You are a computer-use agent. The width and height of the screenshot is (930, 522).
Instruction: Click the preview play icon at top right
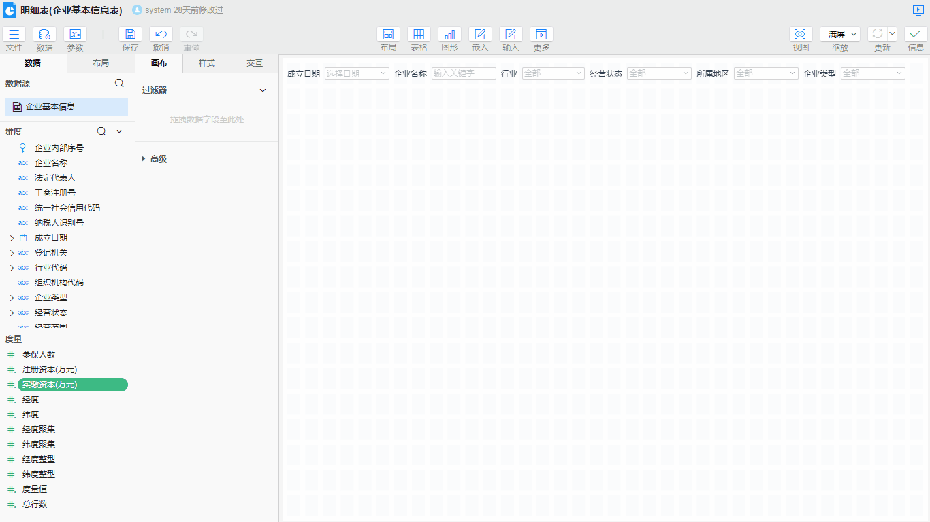[x=918, y=10]
